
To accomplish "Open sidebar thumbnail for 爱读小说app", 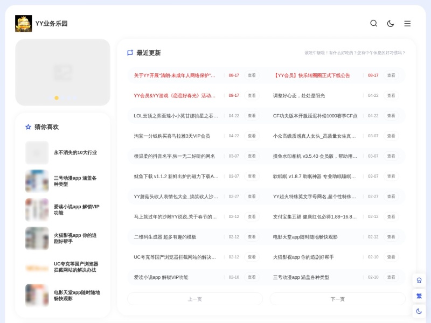I will tap(37, 210).
